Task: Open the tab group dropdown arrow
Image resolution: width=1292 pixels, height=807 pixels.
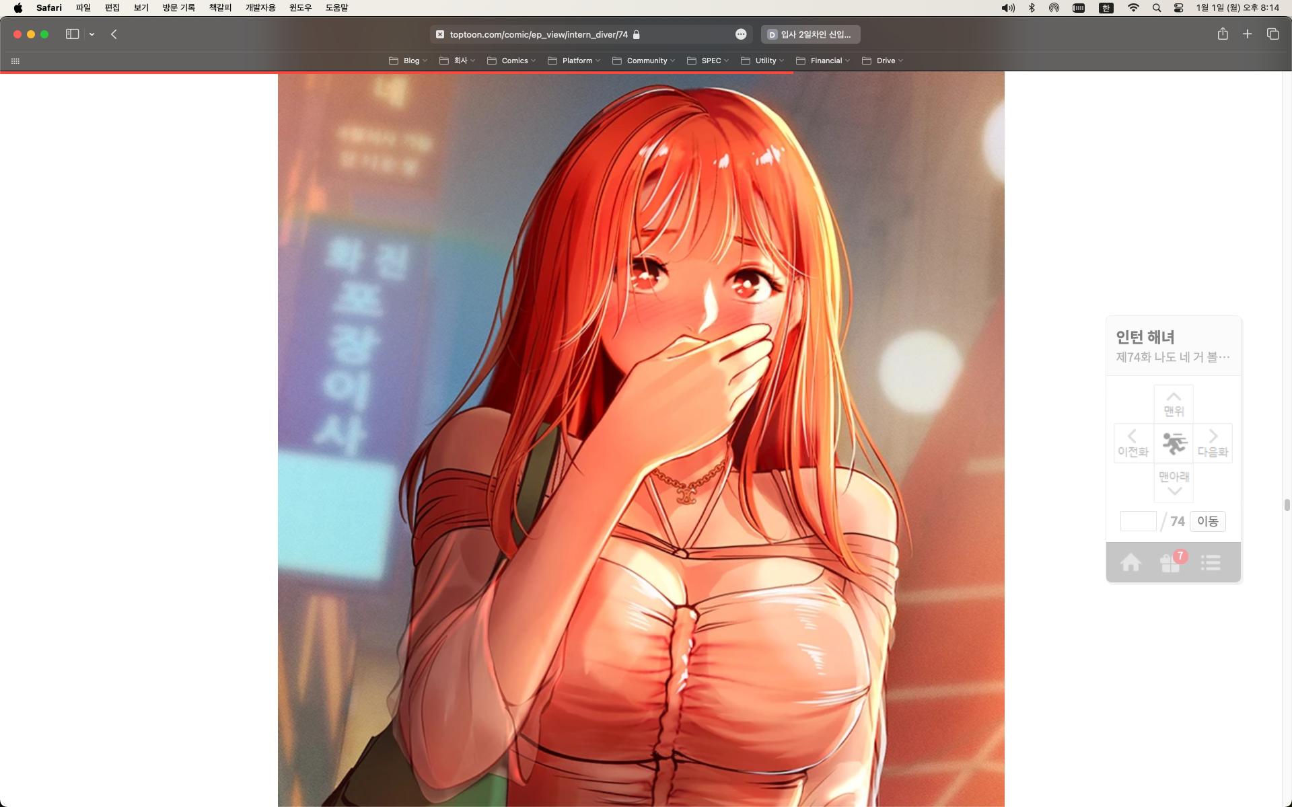Action: [92, 34]
